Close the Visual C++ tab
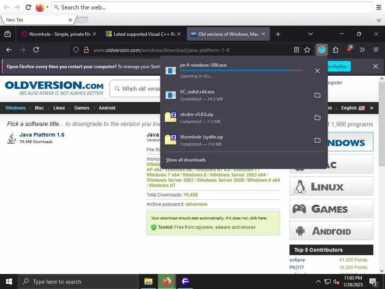 pos(179,34)
